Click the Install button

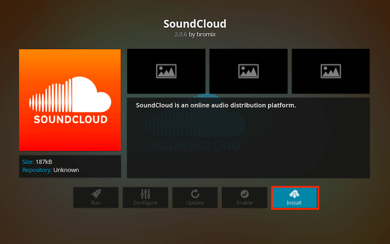coord(295,198)
